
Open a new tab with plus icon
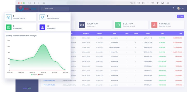click(148, 3)
